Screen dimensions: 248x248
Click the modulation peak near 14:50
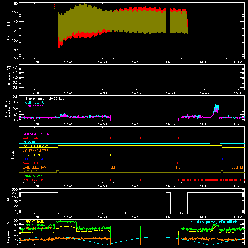pyautogui.click(x=216, y=109)
